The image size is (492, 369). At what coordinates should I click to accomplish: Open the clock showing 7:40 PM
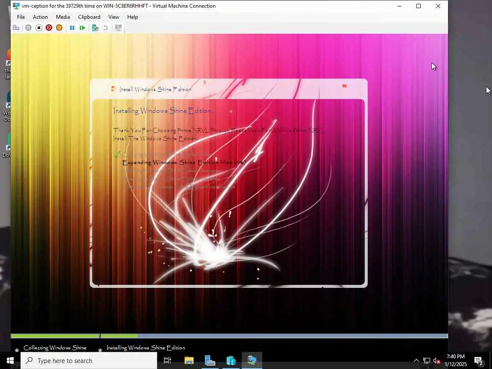pyautogui.click(x=456, y=360)
